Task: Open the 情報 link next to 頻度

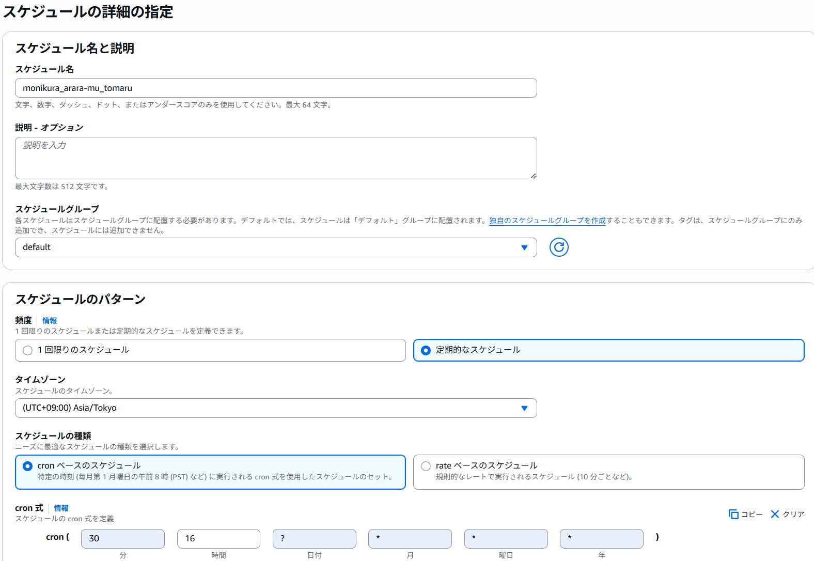Action: tap(50, 321)
